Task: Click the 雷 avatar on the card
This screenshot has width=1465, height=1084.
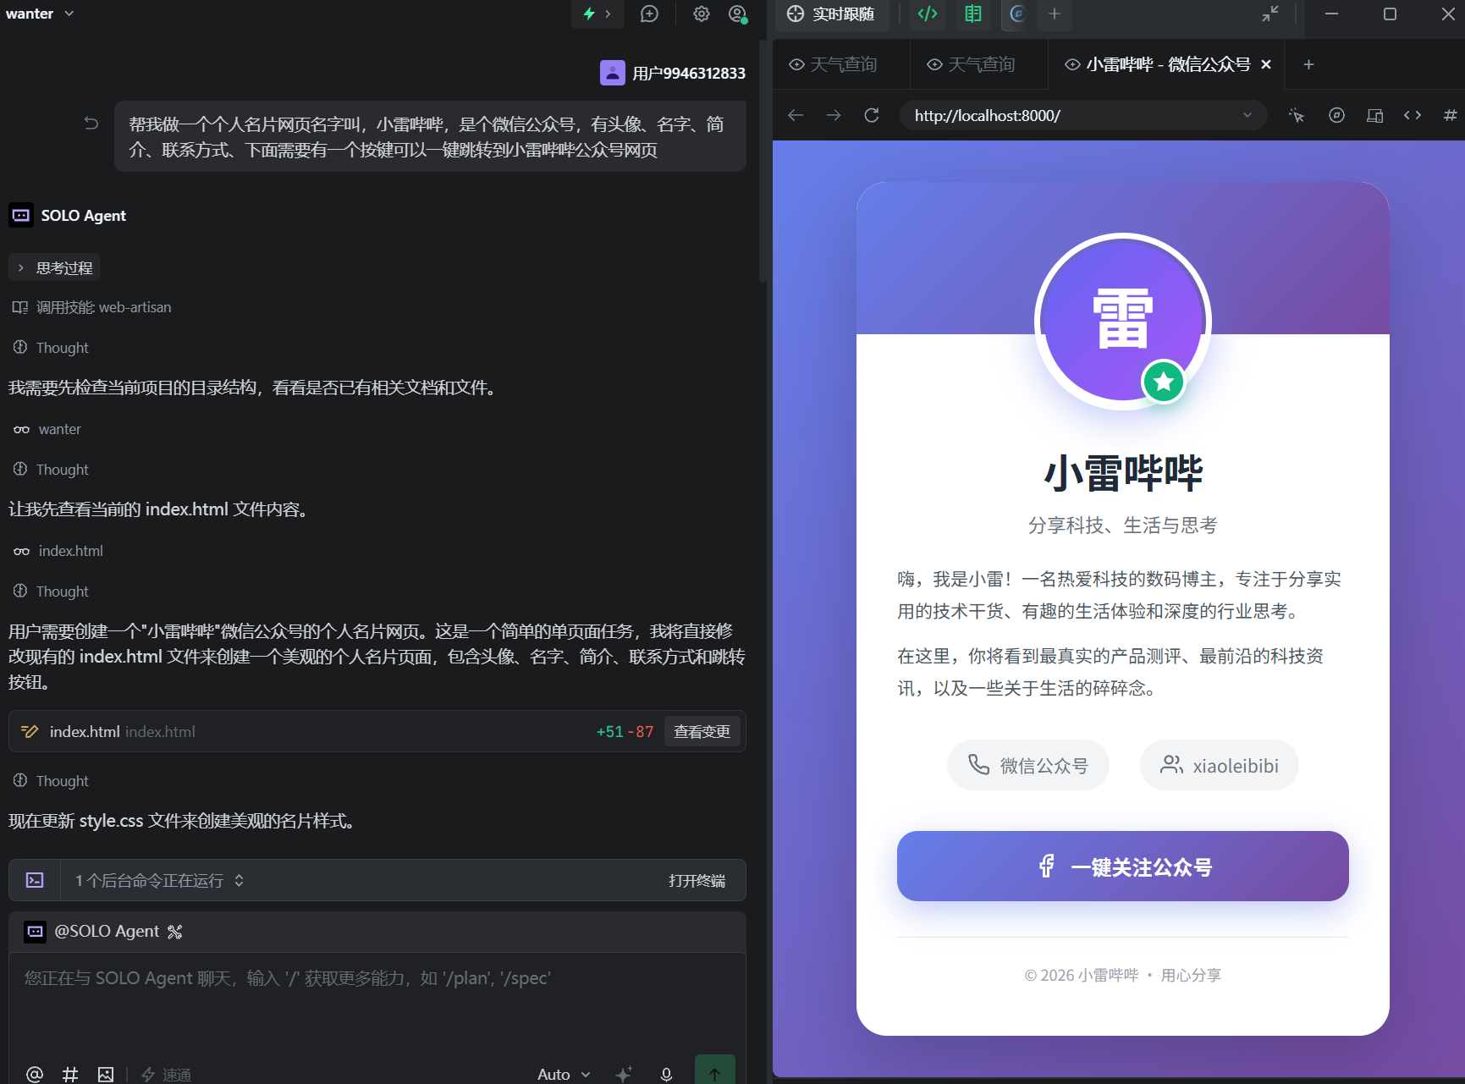Action: point(1123,322)
